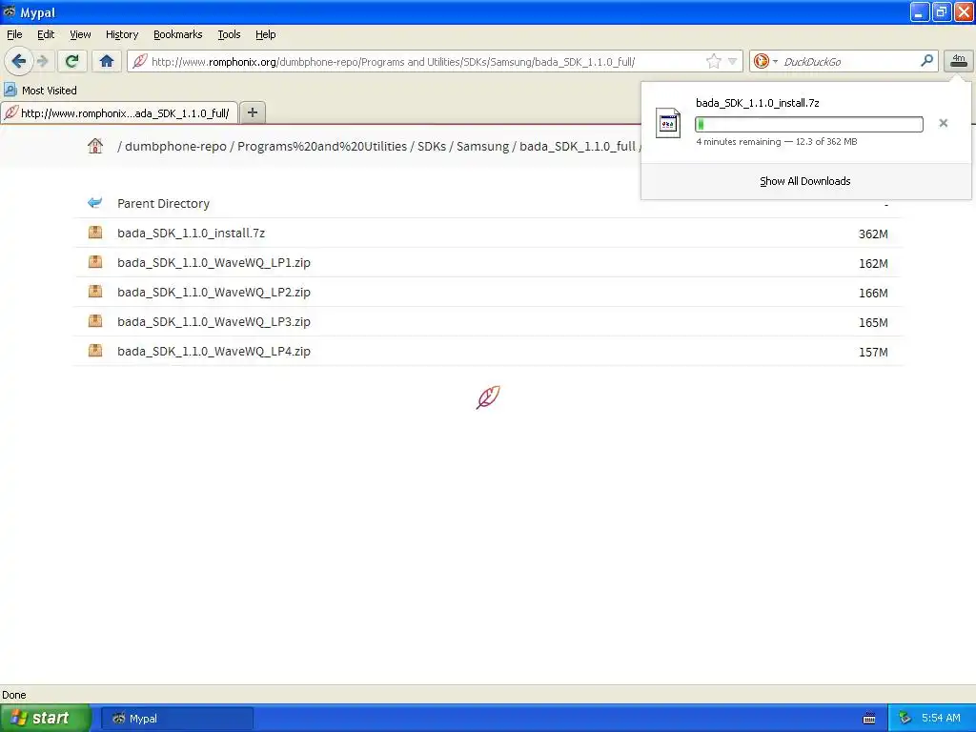Click the download progress bar

(808, 124)
